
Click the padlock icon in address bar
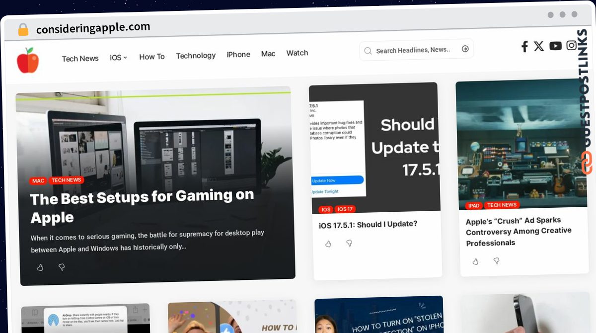[23, 30]
